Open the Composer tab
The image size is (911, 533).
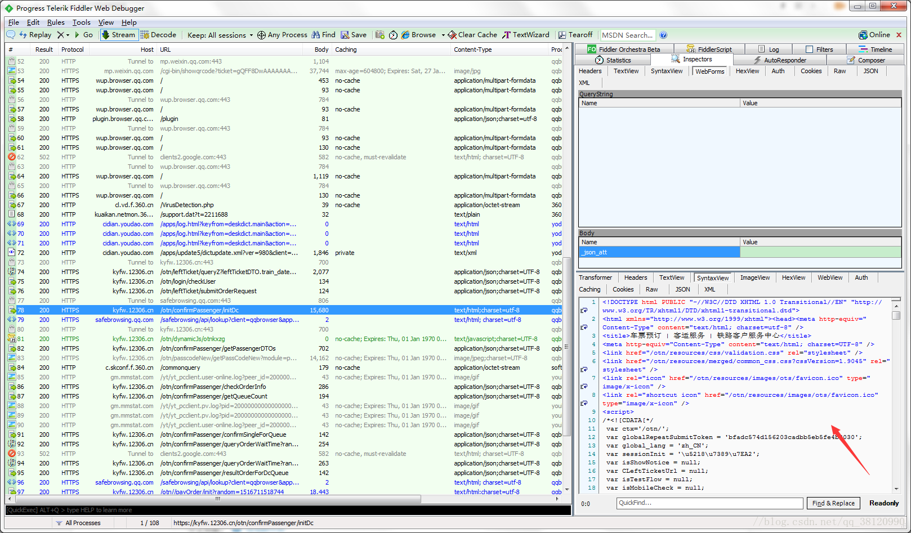(x=866, y=60)
